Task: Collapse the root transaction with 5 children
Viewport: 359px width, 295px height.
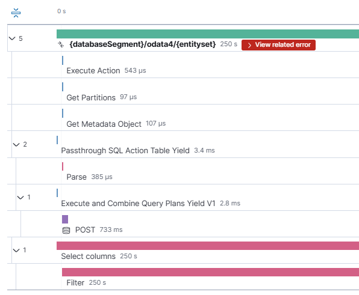Action: (x=12, y=38)
